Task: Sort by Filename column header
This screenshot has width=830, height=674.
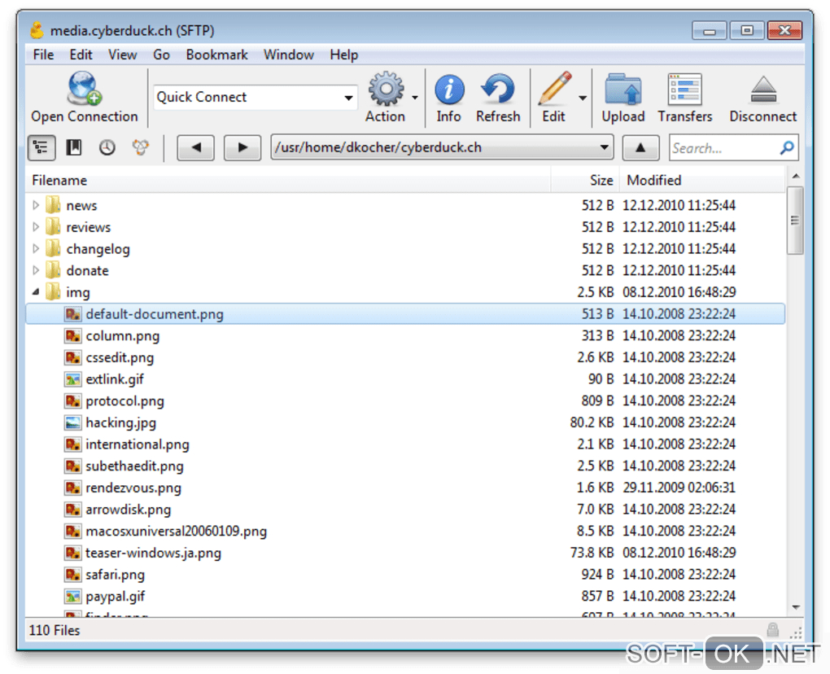Action: pyautogui.click(x=289, y=180)
